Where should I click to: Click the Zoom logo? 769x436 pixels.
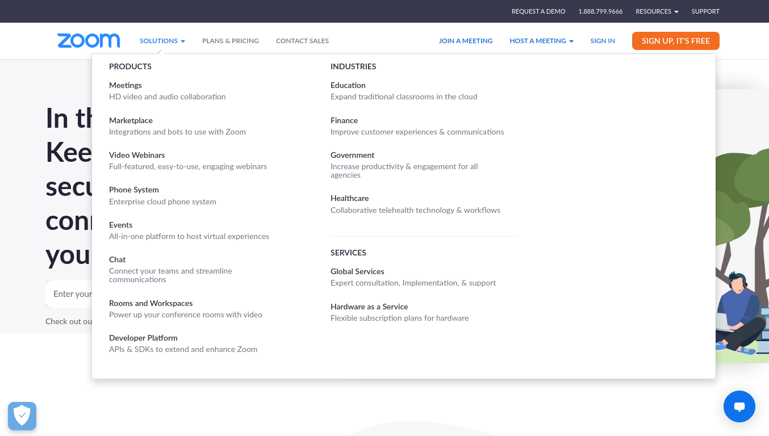pyautogui.click(x=89, y=40)
